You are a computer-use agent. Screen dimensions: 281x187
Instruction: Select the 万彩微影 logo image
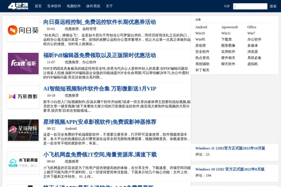coord(23,97)
